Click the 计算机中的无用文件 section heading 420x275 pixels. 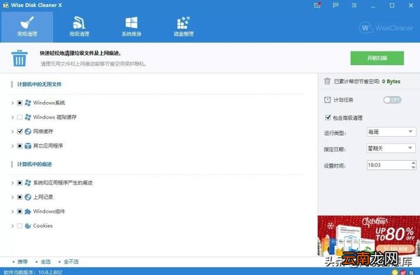pyautogui.click(x=39, y=84)
